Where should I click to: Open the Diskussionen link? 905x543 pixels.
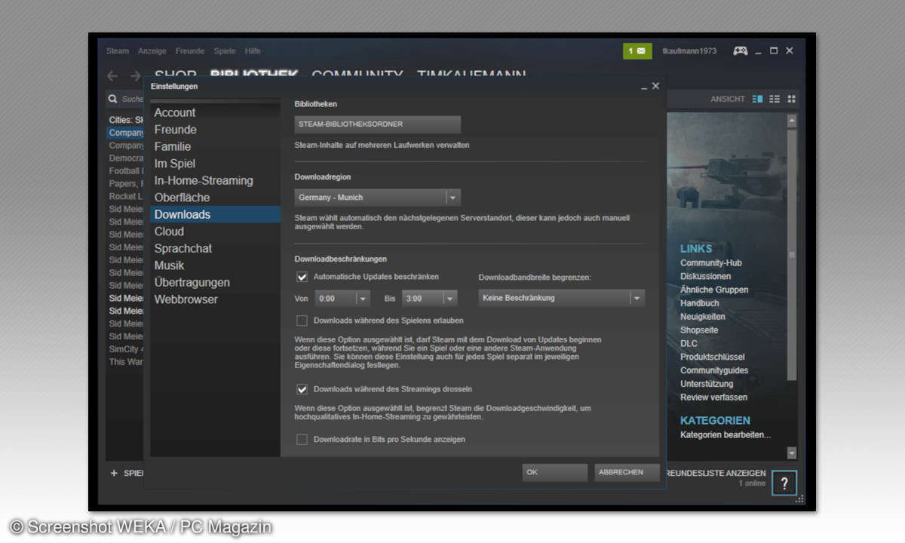point(705,277)
